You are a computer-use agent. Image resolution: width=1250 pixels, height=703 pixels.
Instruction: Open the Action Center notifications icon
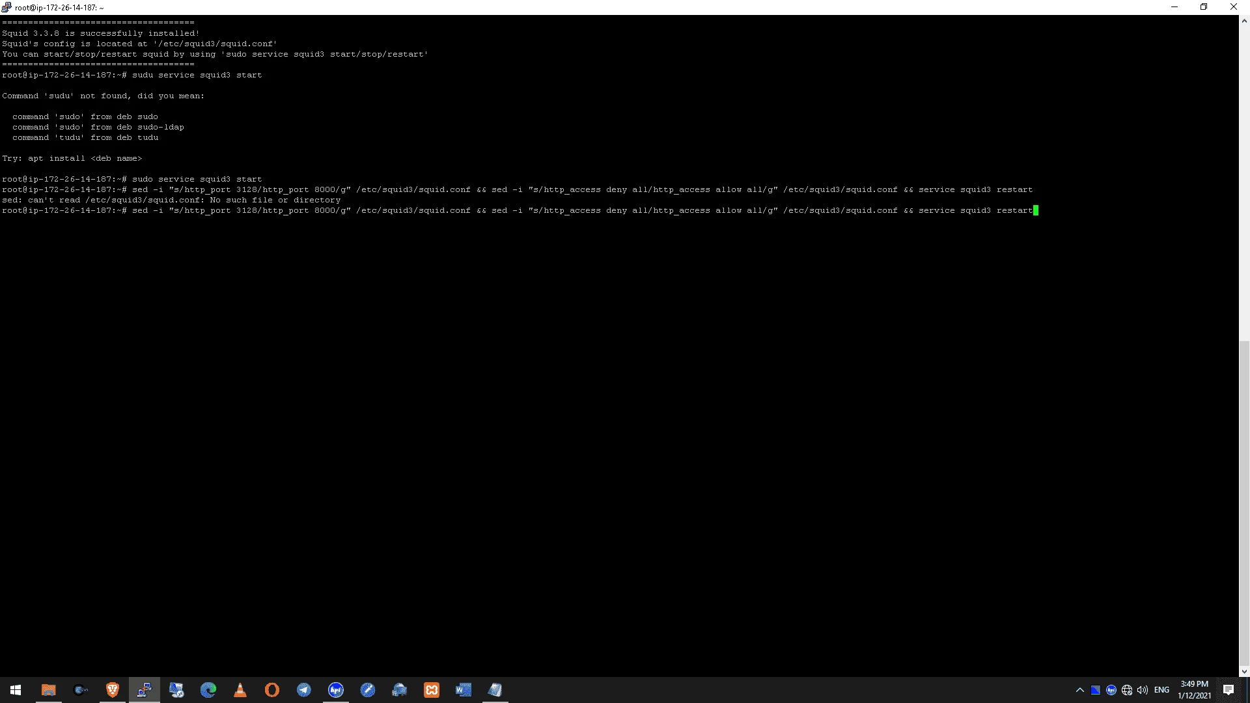(x=1229, y=690)
